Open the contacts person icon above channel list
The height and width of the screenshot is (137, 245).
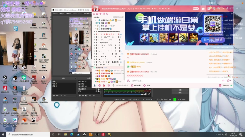coord(94,14)
